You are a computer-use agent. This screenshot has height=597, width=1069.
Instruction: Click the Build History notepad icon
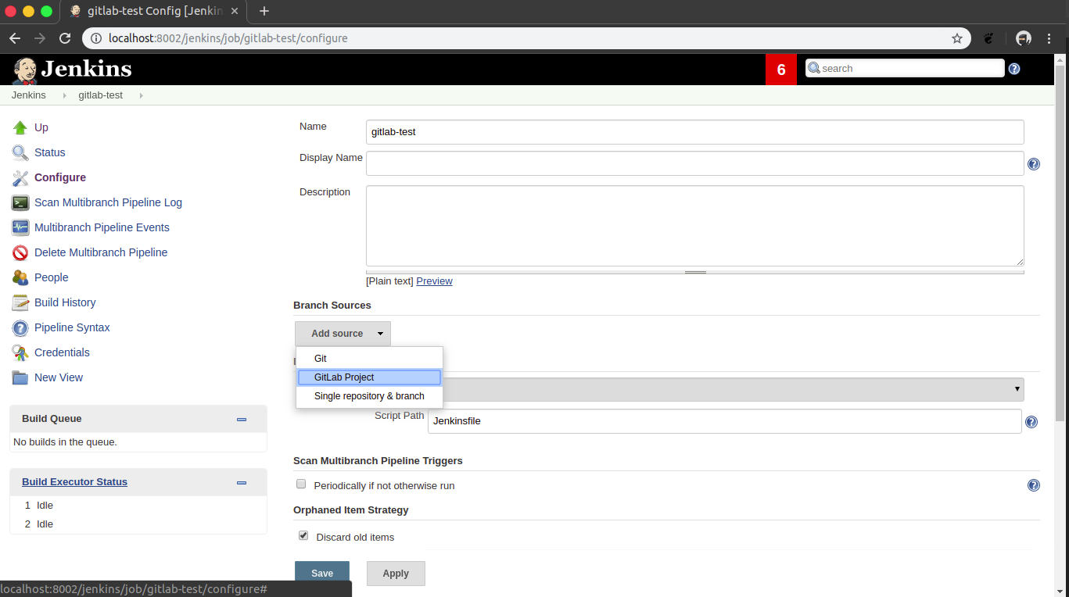click(x=20, y=302)
